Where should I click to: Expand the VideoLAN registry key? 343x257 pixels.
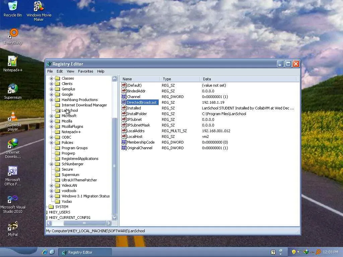tap(51, 185)
